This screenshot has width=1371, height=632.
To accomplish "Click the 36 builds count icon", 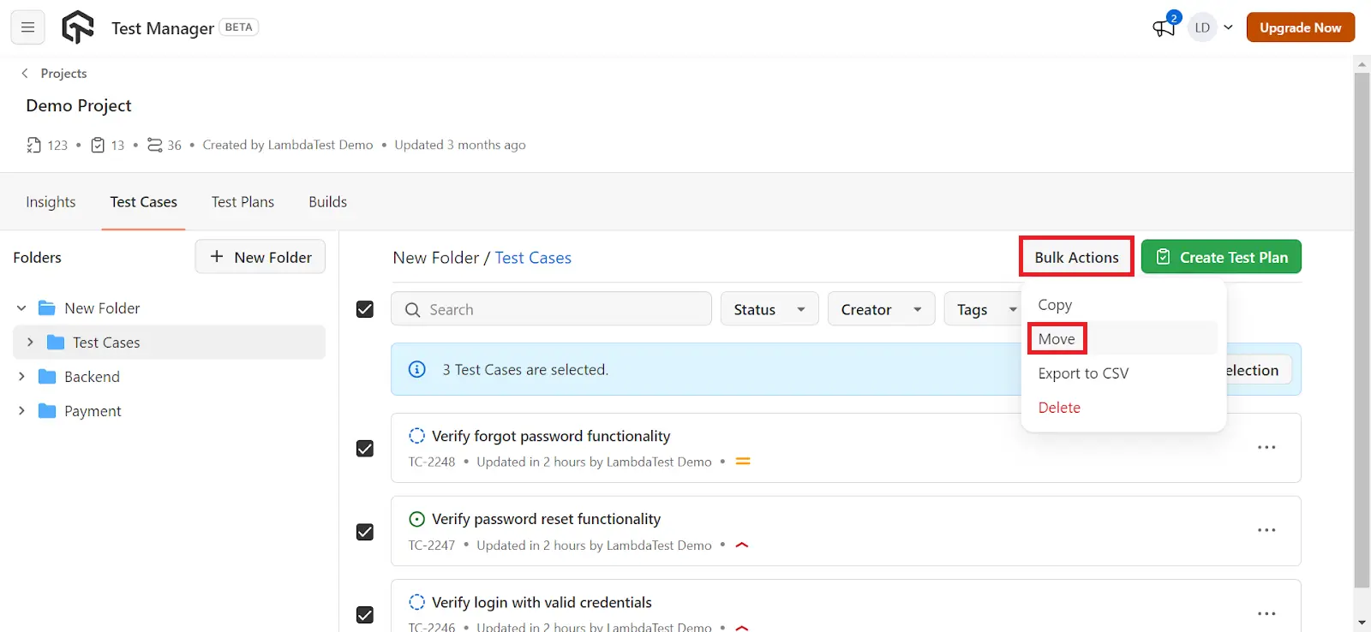I will 154,145.
